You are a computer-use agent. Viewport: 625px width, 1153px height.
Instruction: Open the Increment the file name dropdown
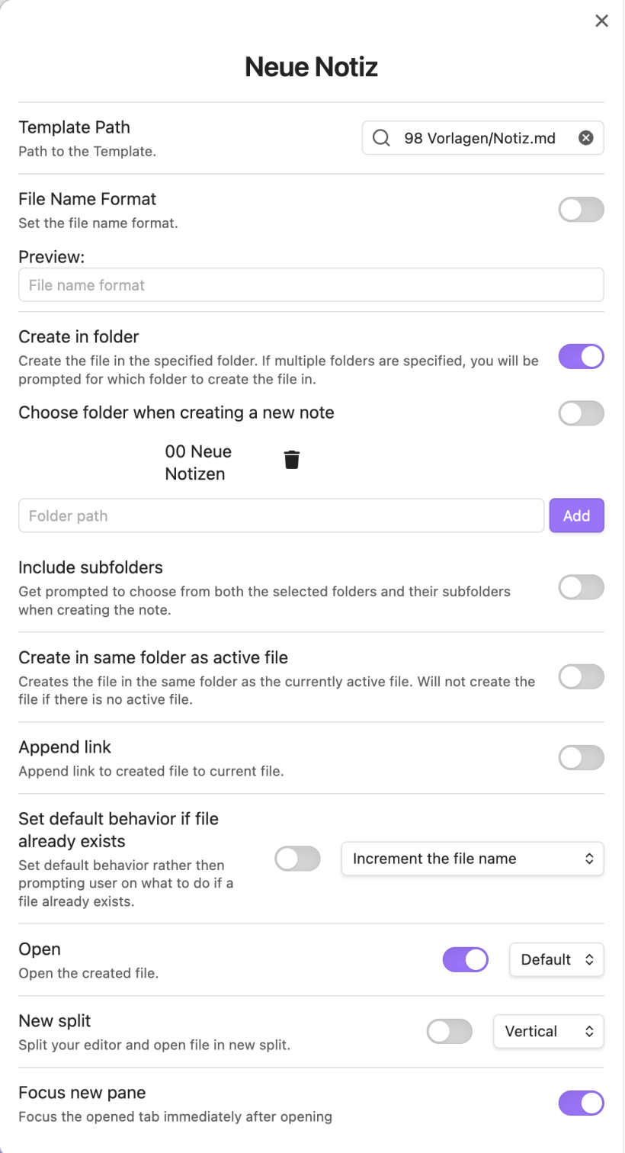[473, 859]
